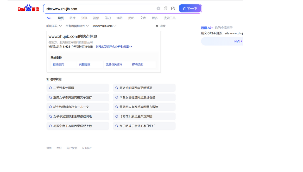This screenshot has width=303, height=172.
Task: Follow the 到搜索资源平台分析收录量 link
Action: (114, 46)
